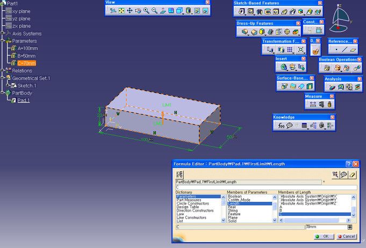
Task: Select the Thick Surface icon in Surface-Based toolbar
Action: click(x=293, y=86)
